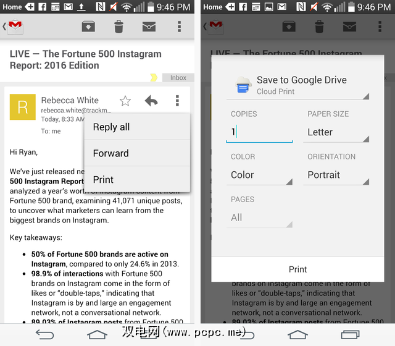
Task: Tap Gmail logo in right screen
Action: (x=215, y=26)
